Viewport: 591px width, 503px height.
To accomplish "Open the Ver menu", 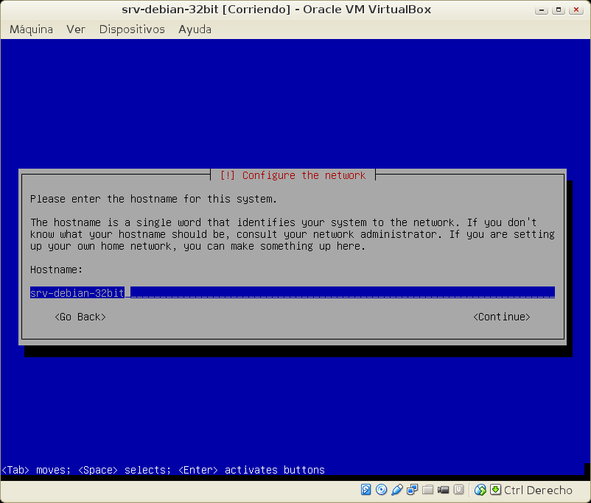I will point(76,29).
